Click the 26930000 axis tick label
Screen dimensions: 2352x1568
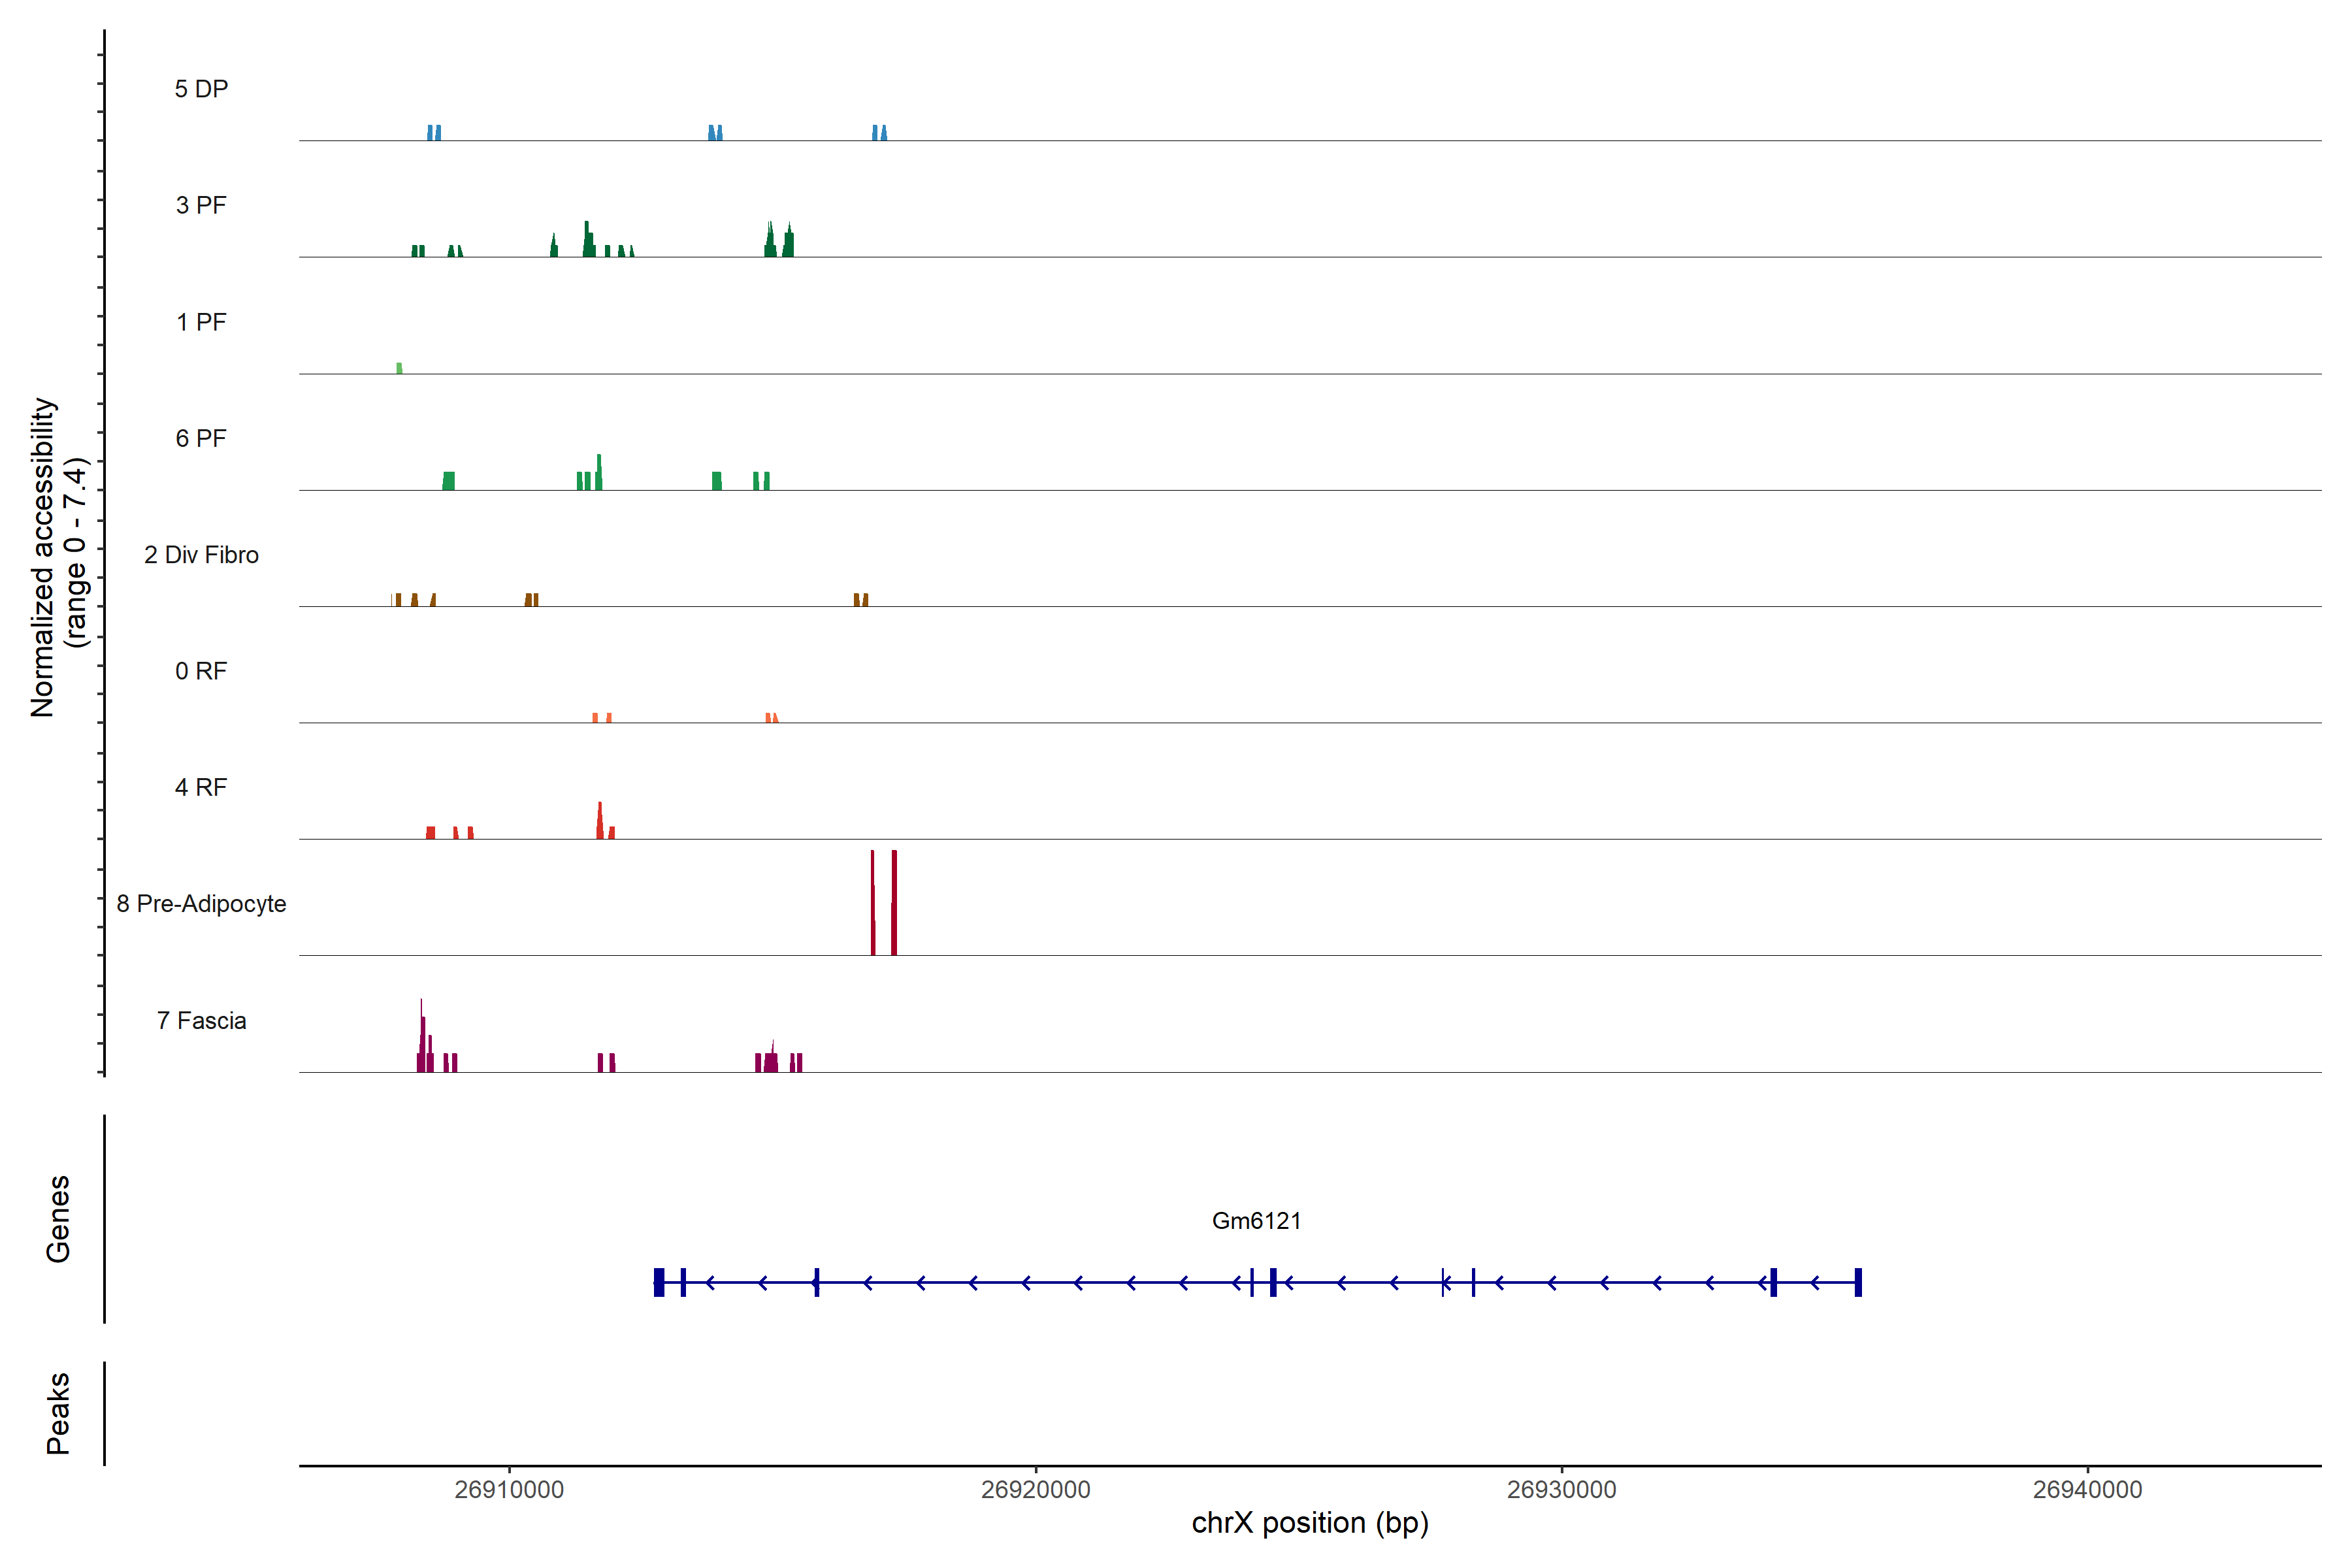coord(1561,1490)
